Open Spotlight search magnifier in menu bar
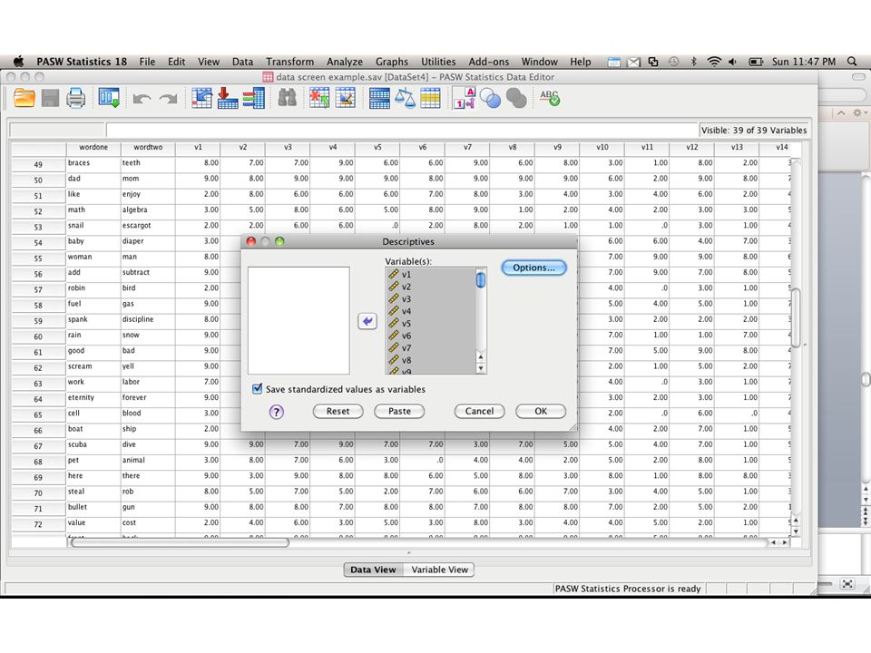The width and height of the screenshot is (871, 653). [852, 62]
